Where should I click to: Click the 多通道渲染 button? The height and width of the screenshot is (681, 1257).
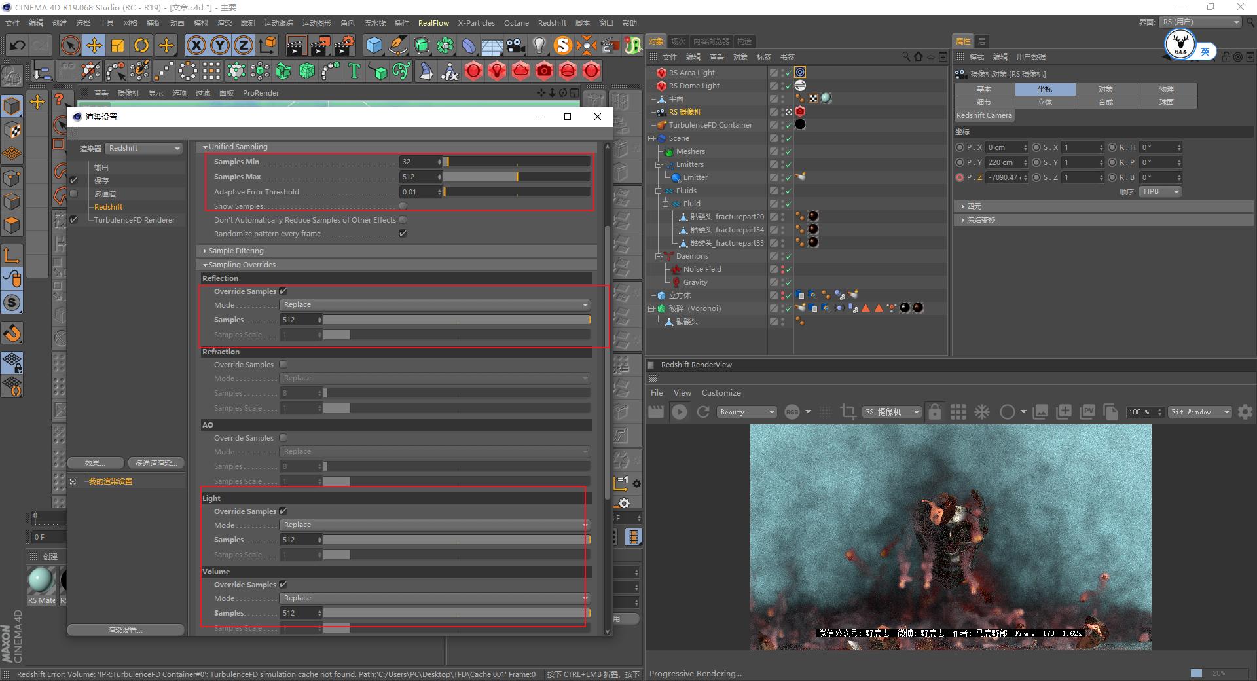[156, 463]
